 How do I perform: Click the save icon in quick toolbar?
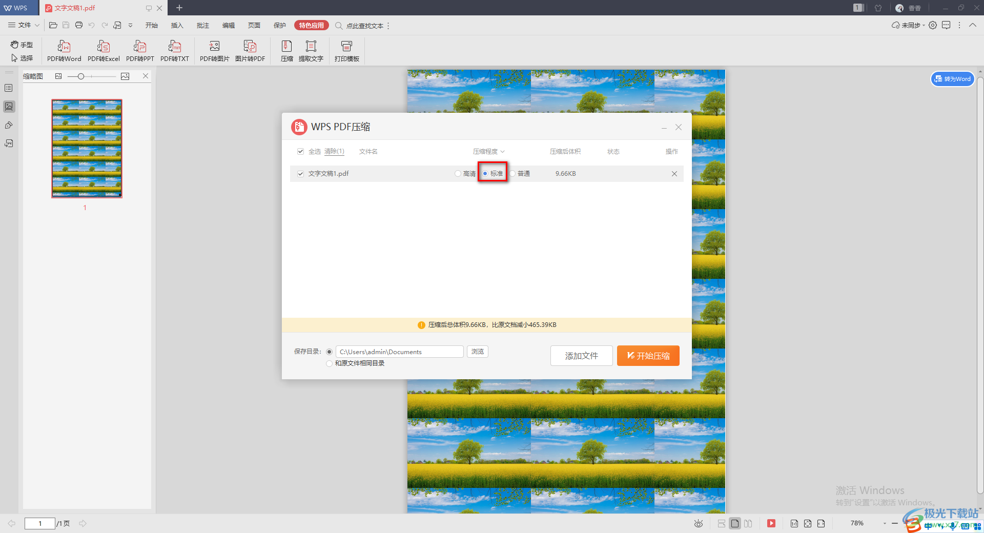(66, 25)
